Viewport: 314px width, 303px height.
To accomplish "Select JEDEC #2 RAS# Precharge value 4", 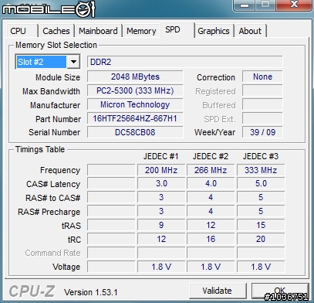I will (211, 211).
